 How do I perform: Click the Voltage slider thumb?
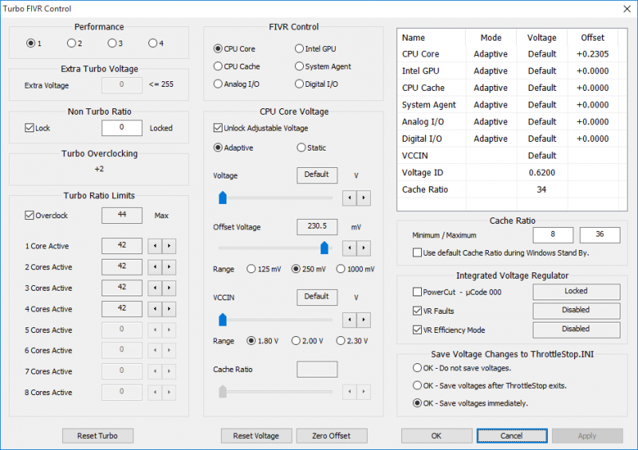pos(223,198)
